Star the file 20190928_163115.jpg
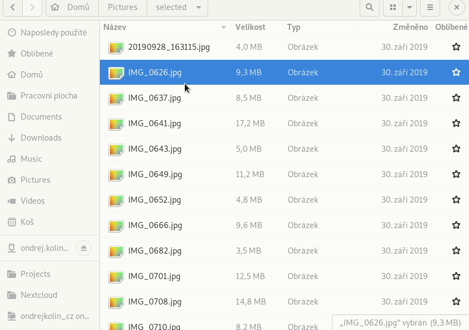This screenshot has width=469, height=330. click(x=456, y=47)
